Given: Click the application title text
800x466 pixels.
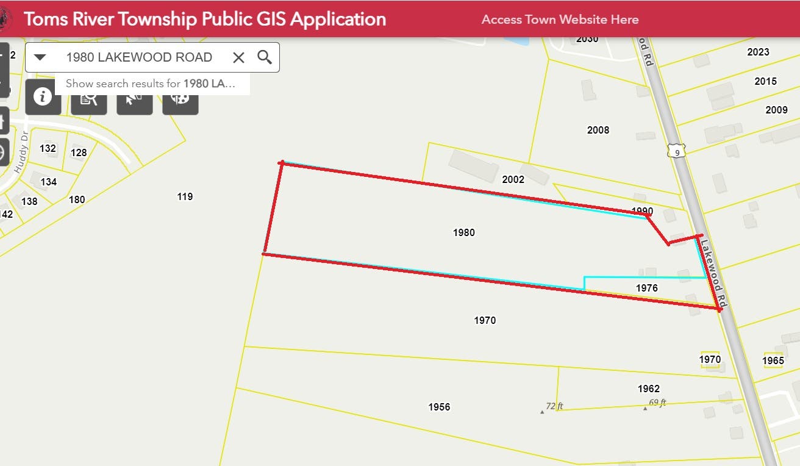Looking at the screenshot, I should point(205,19).
